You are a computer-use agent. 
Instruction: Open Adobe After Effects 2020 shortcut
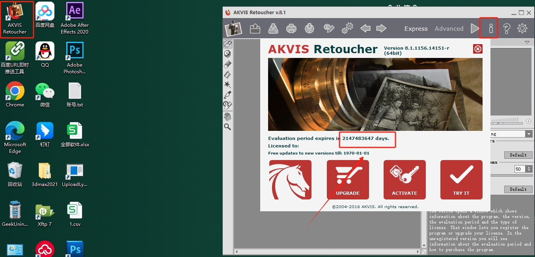point(75,19)
